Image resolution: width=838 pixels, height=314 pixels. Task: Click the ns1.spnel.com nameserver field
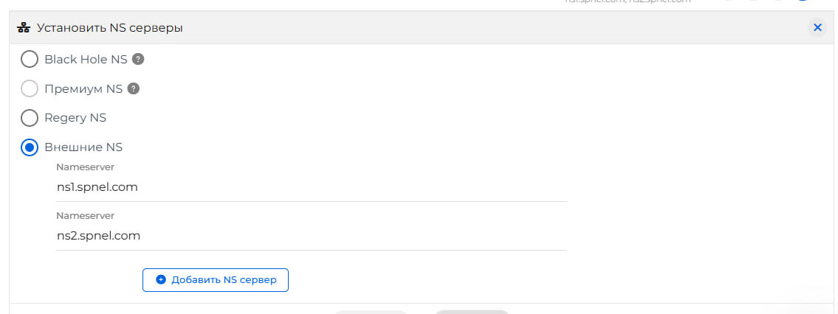(x=310, y=187)
